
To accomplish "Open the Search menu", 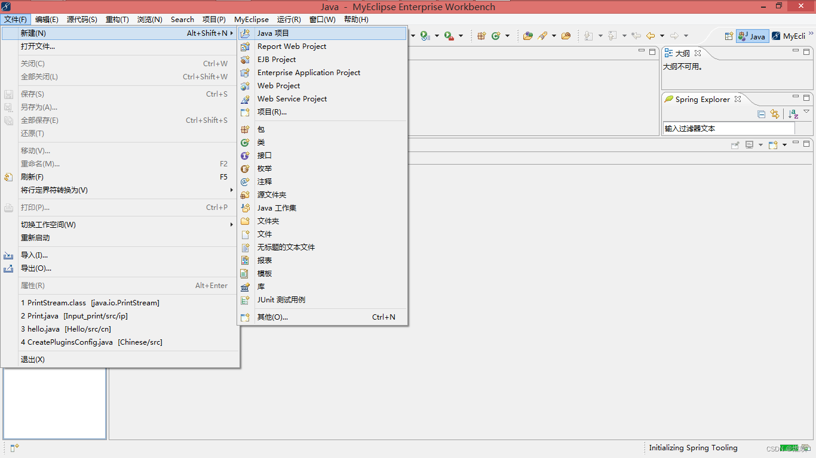I will [x=182, y=20].
